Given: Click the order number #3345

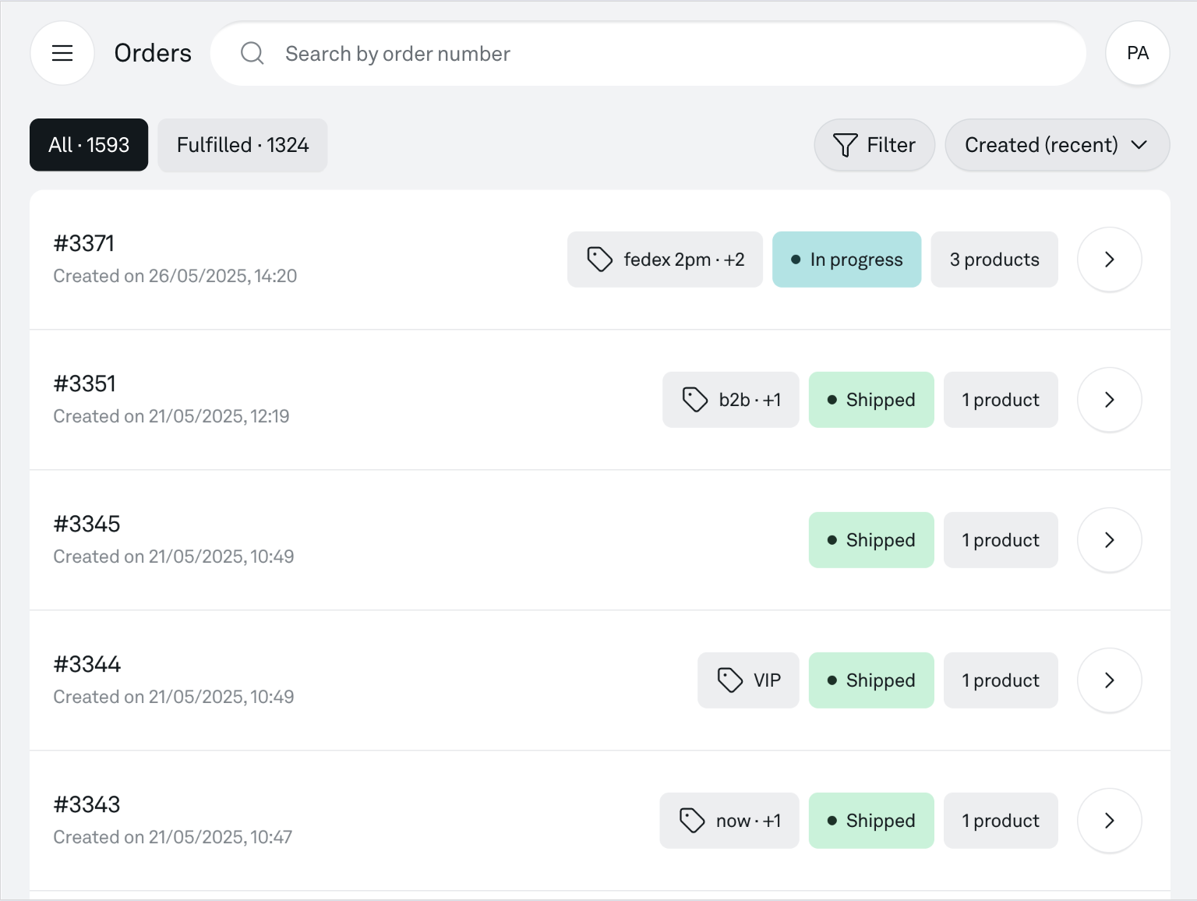Looking at the screenshot, I should (87, 524).
